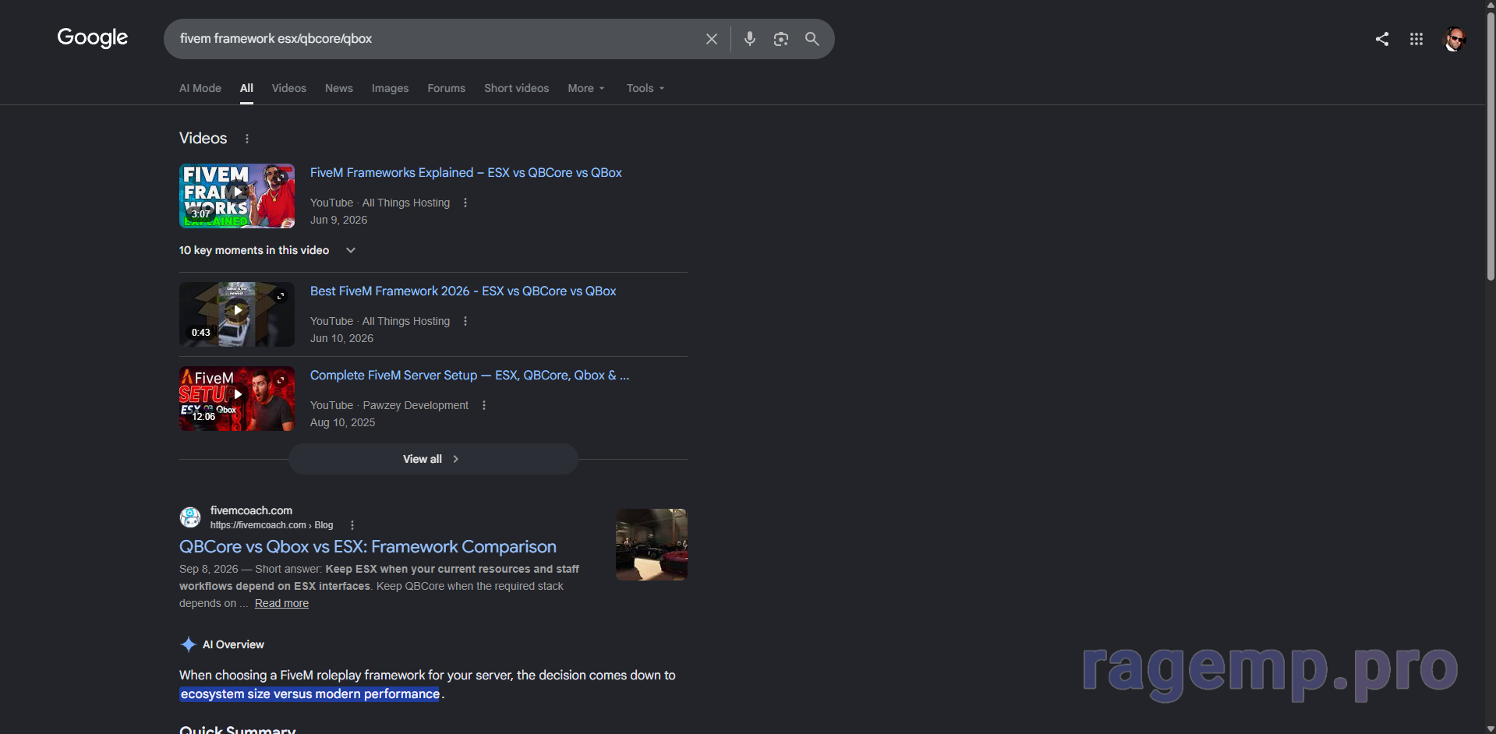Switch to AI Mode tab
1496x734 pixels.
point(200,88)
